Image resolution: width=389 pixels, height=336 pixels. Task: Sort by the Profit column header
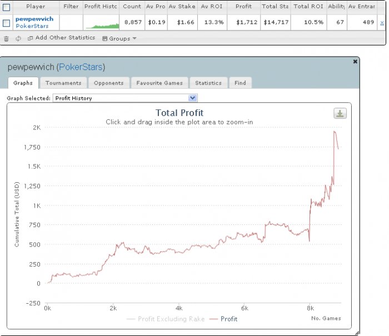pyautogui.click(x=243, y=7)
